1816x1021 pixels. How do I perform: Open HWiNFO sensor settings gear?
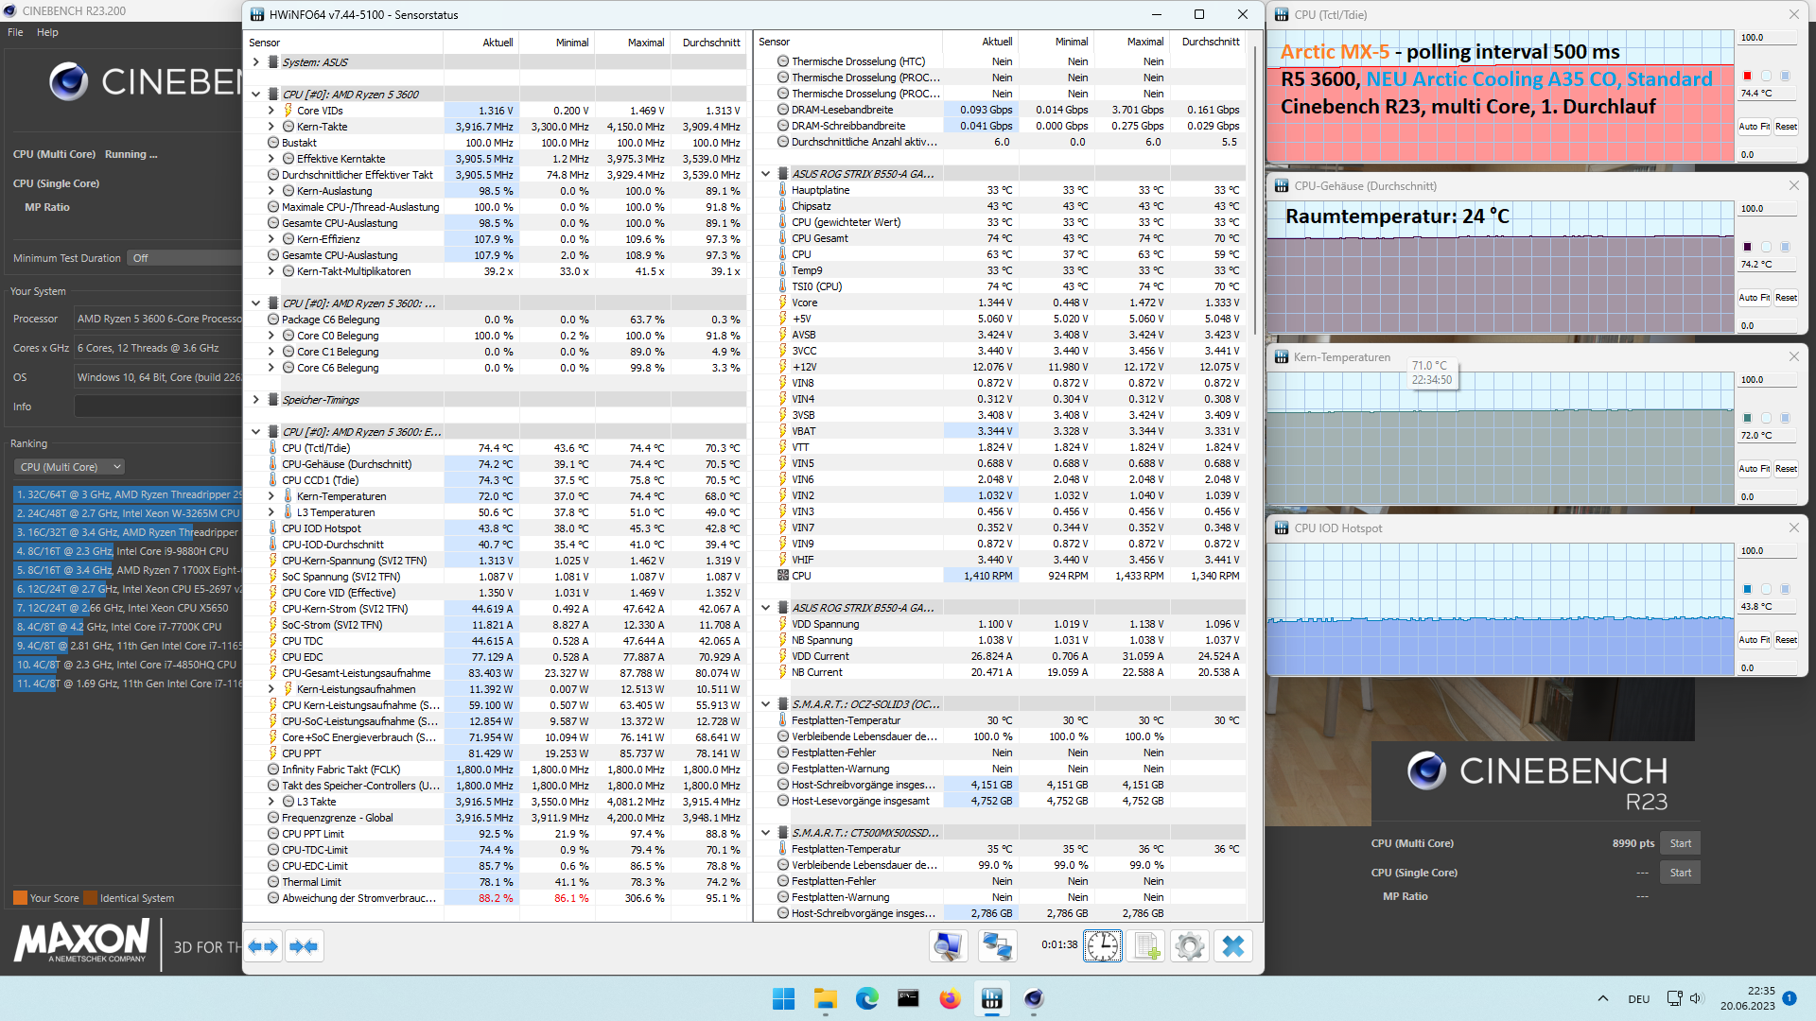(1190, 946)
